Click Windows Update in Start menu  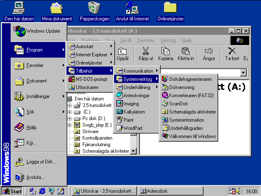[38, 31]
